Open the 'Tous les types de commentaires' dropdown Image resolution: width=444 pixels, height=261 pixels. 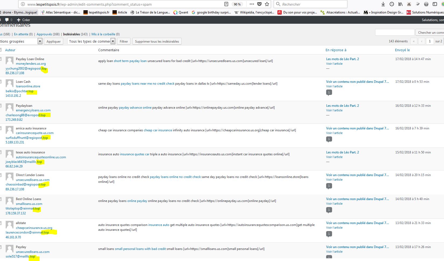click(113, 41)
